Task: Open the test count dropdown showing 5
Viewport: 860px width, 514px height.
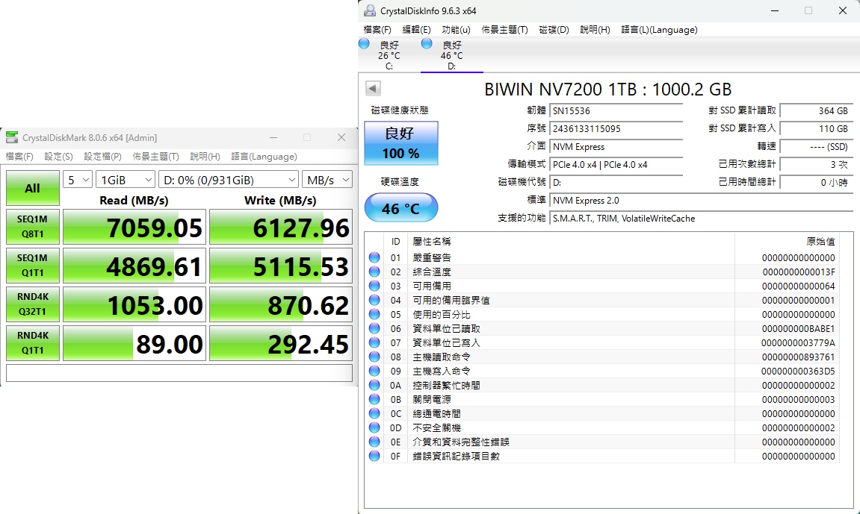Action: (78, 180)
